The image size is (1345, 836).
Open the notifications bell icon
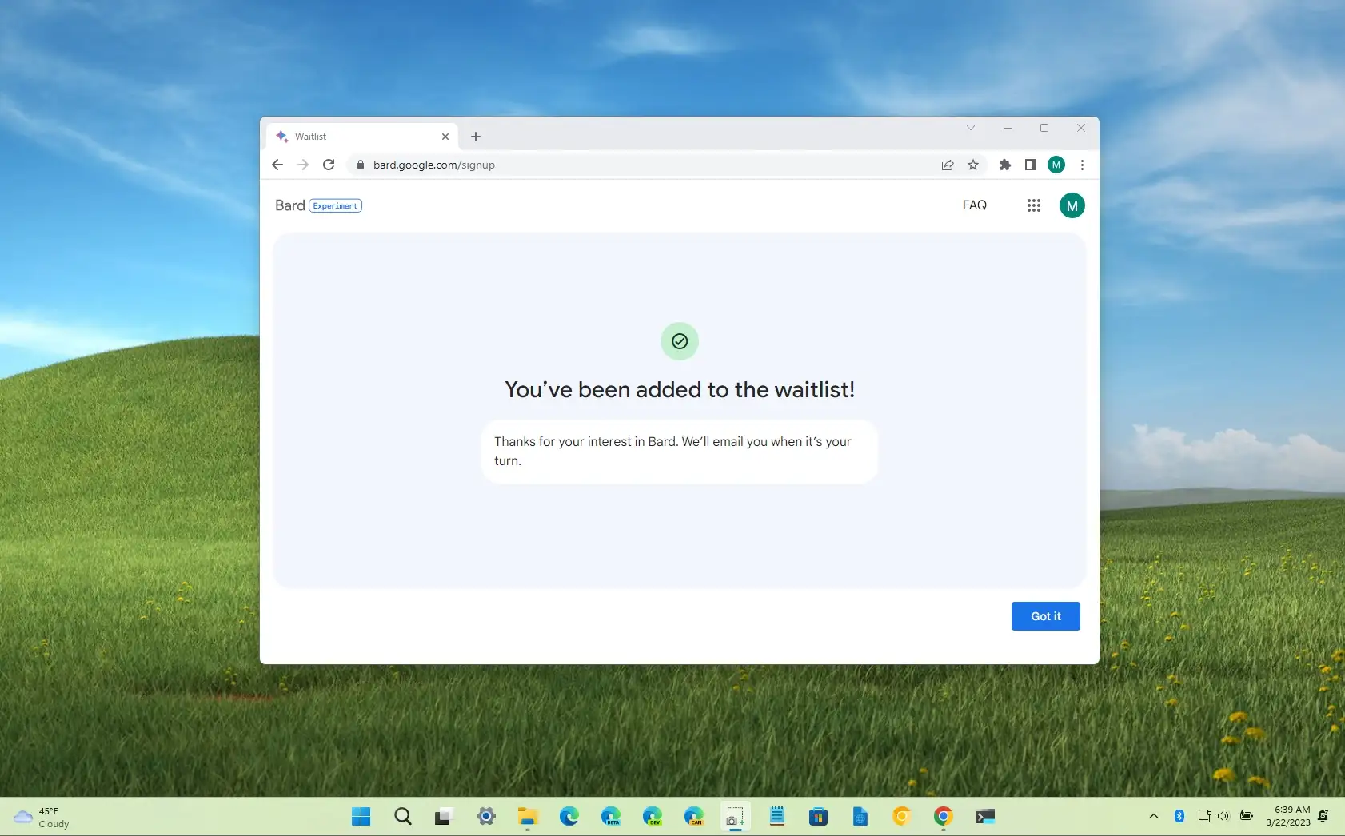tap(1323, 816)
